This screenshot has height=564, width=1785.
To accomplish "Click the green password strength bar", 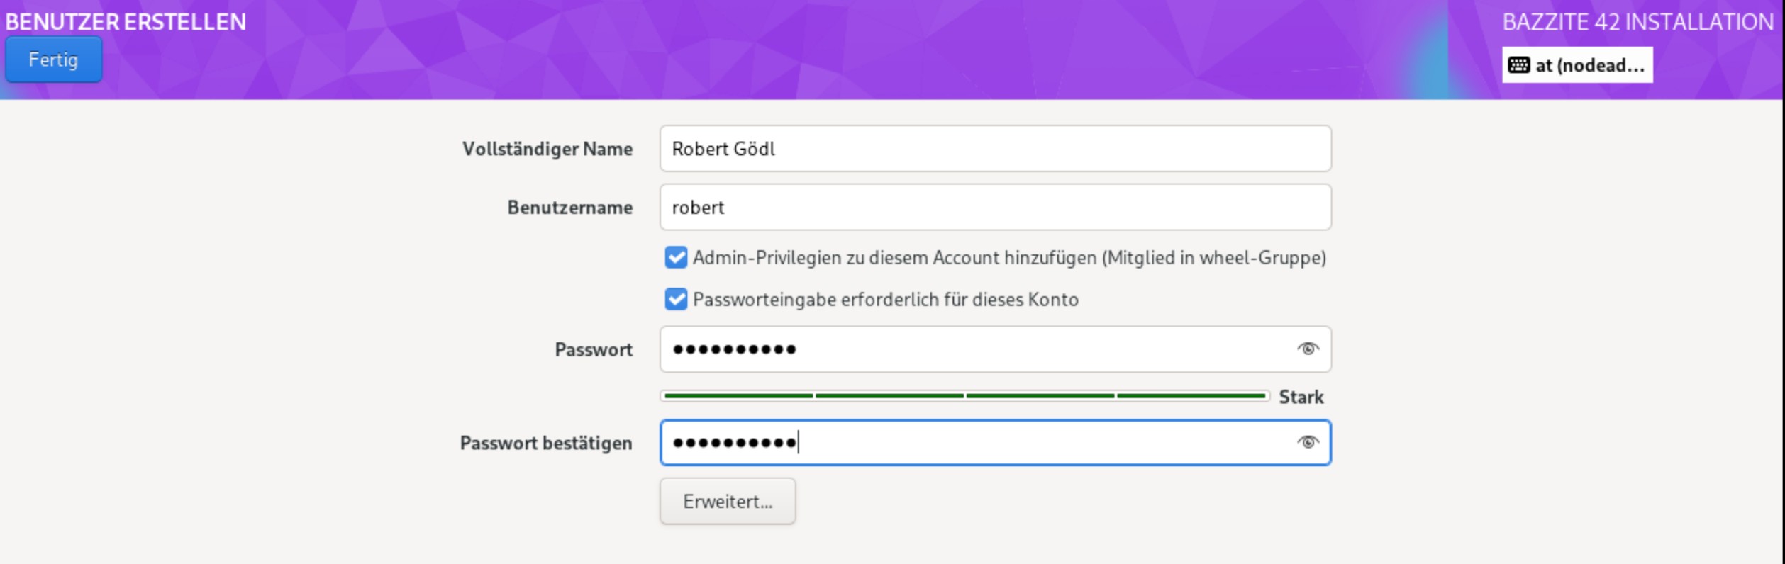I will 964,396.
